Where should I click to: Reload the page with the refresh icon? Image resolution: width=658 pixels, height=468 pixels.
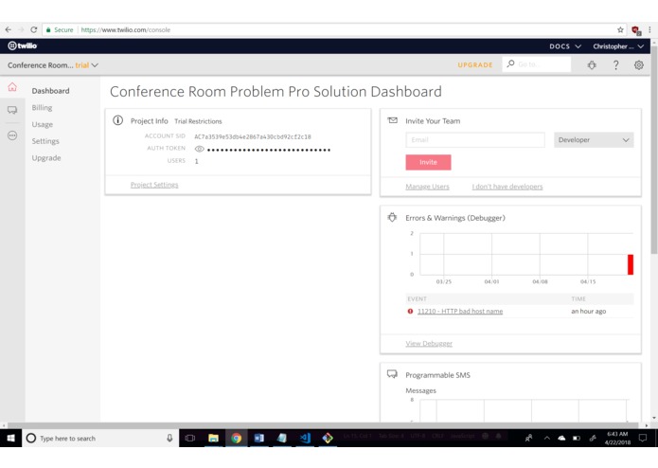click(33, 29)
